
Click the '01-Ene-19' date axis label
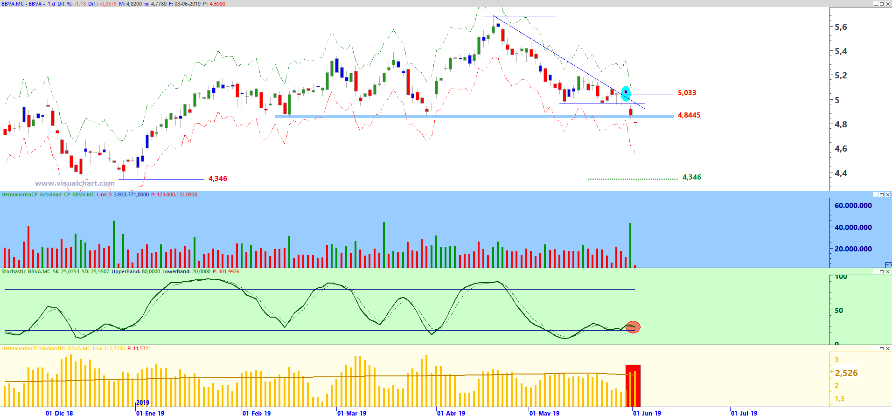[150, 413]
